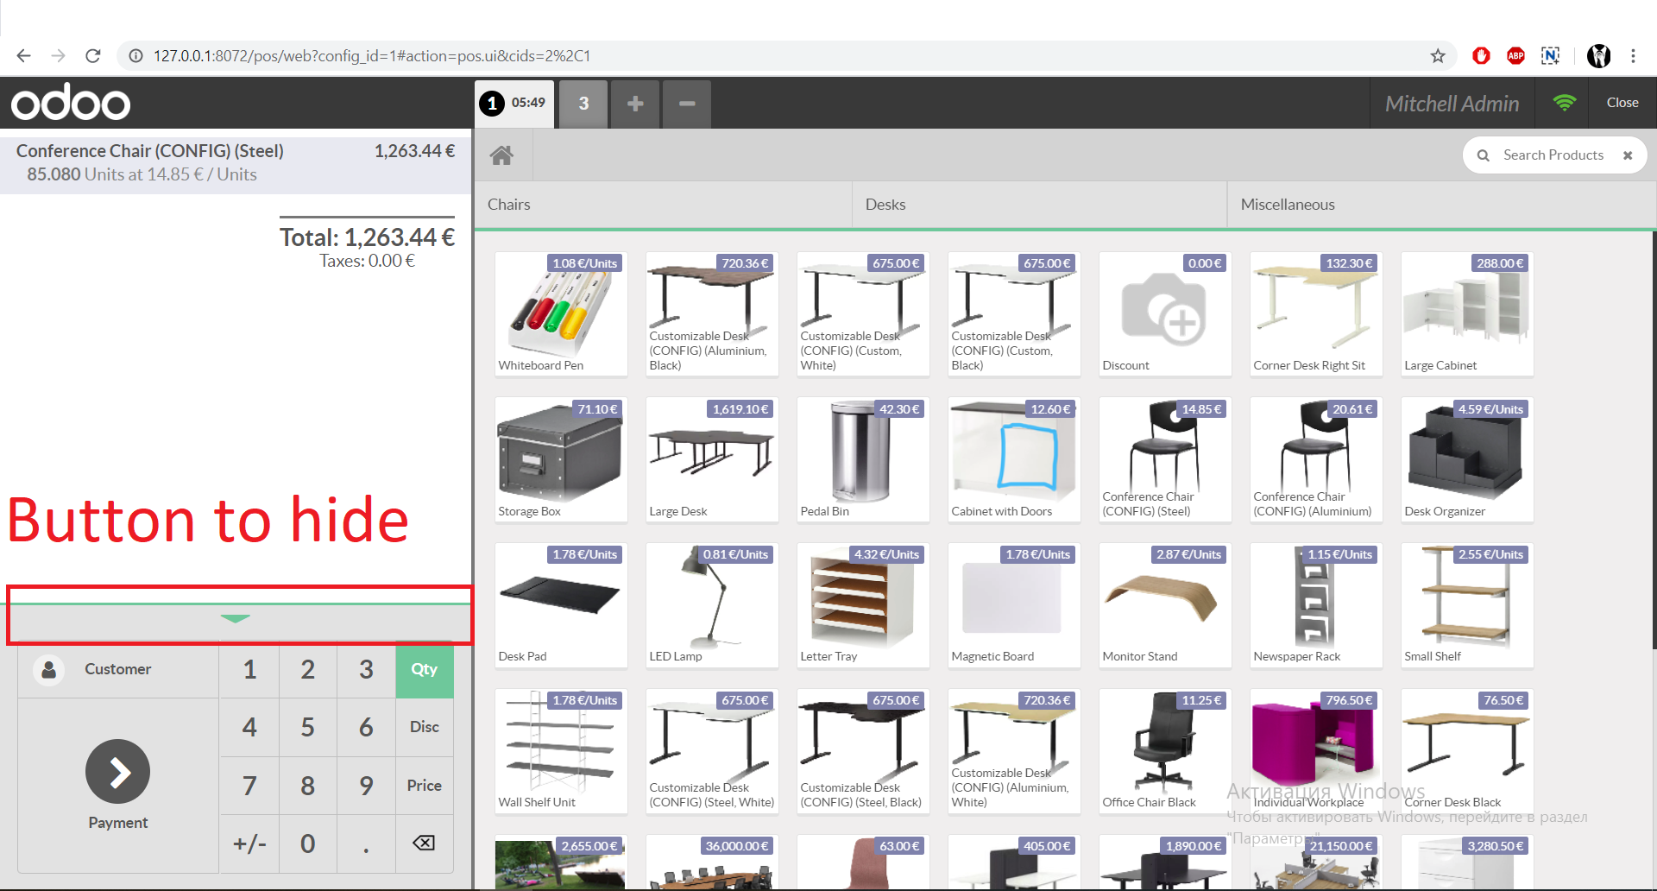Switch to order tab 1
1657x891 pixels.
pyautogui.click(x=515, y=104)
